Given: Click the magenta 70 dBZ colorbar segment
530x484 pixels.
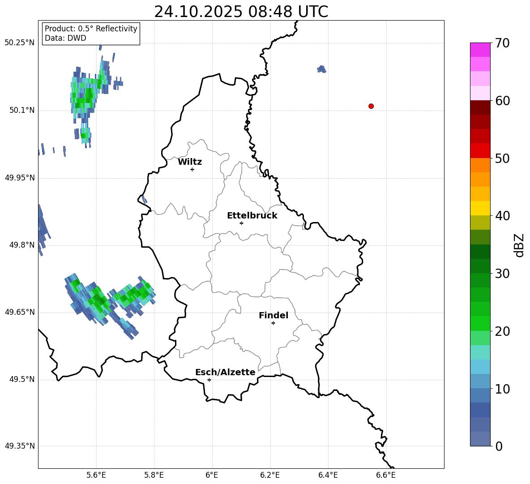Looking at the screenshot, I should pyautogui.click(x=480, y=50).
